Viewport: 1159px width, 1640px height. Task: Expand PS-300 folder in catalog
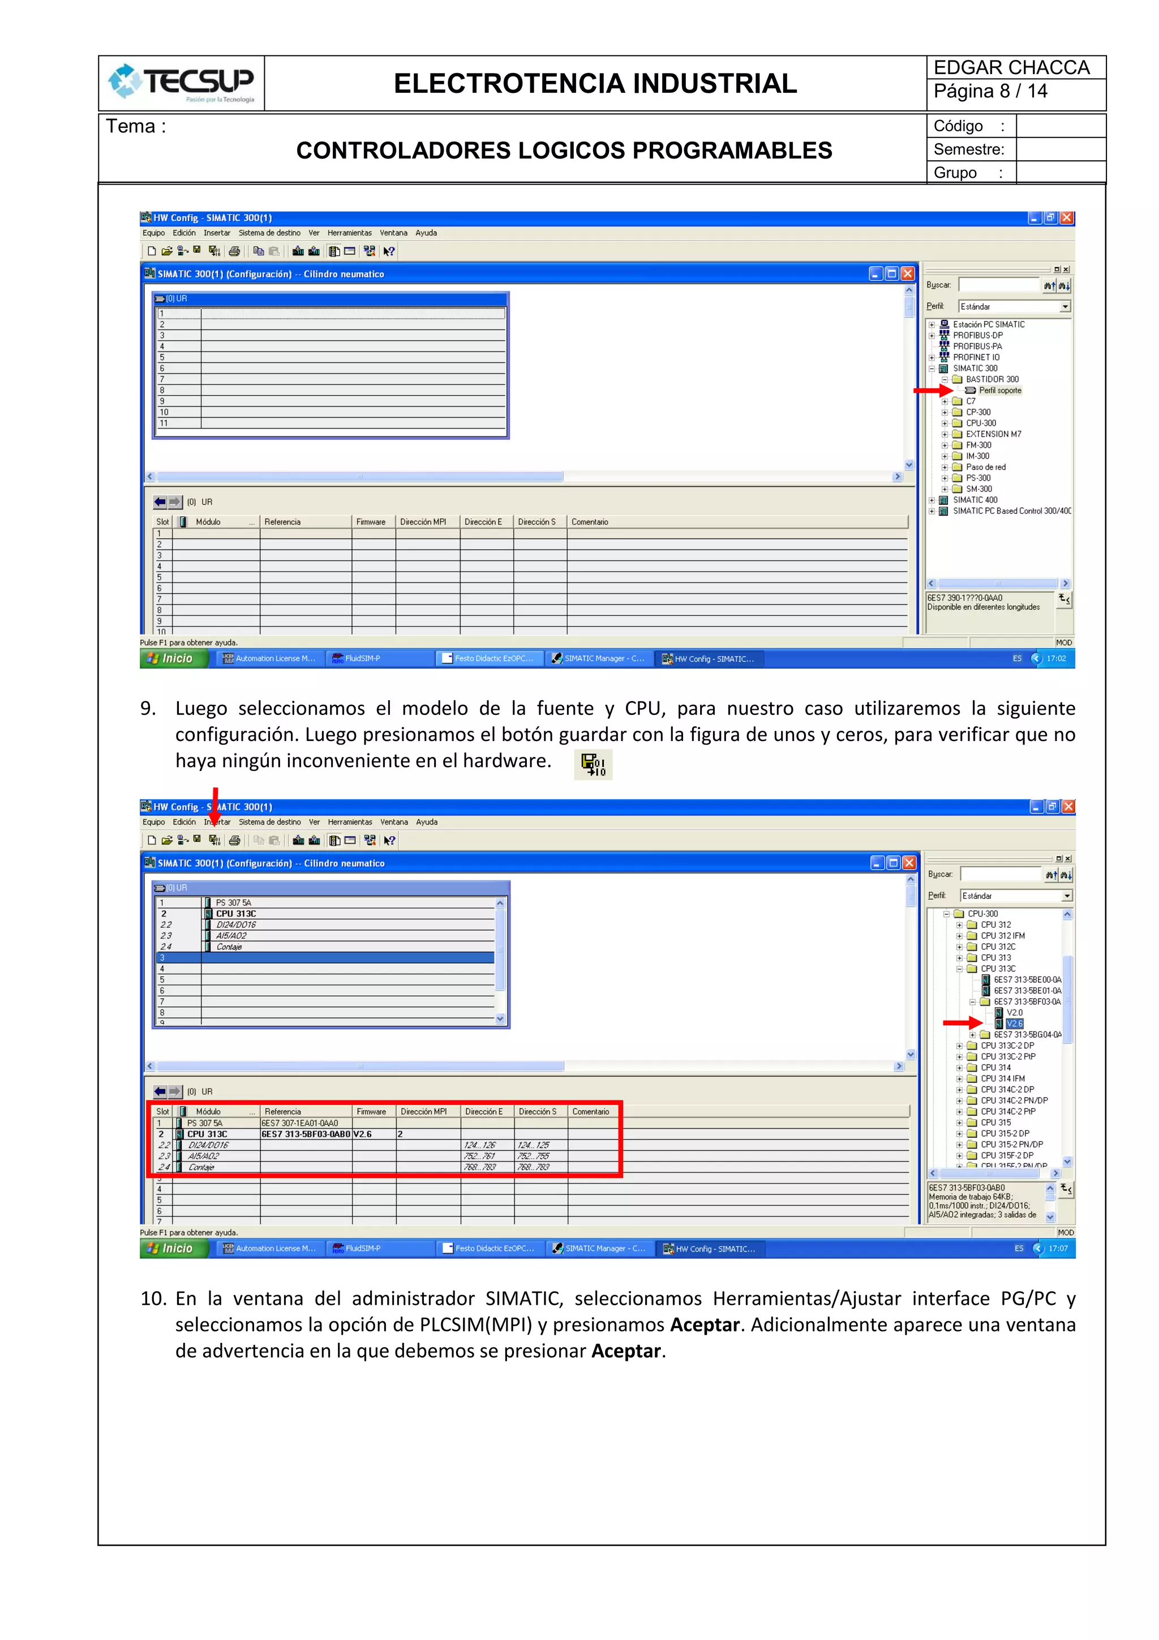(945, 478)
